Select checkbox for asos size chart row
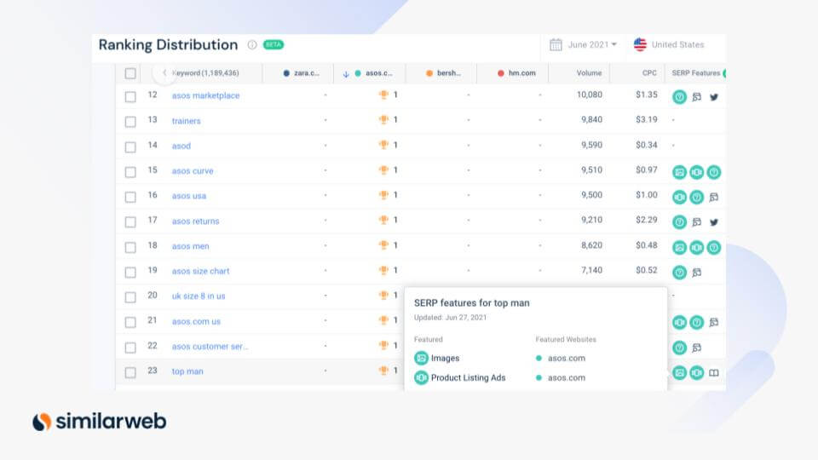Viewport: 818px width, 460px height. (130, 273)
